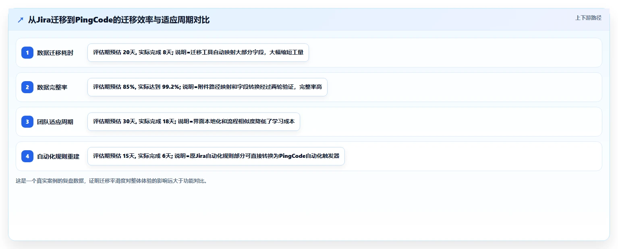Click the arrow icon beside the title
The height and width of the screenshot is (249, 618).
[21, 20]
